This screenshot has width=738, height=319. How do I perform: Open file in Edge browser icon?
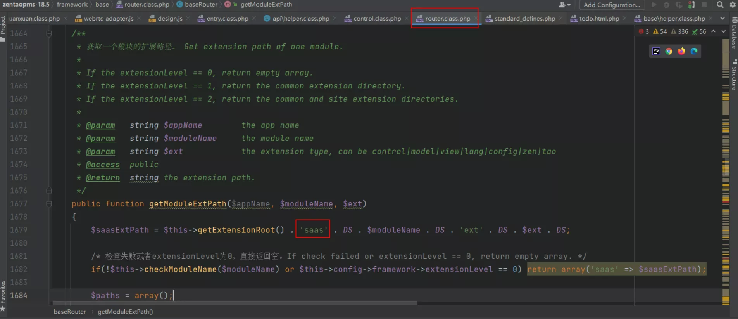(694, 51)
